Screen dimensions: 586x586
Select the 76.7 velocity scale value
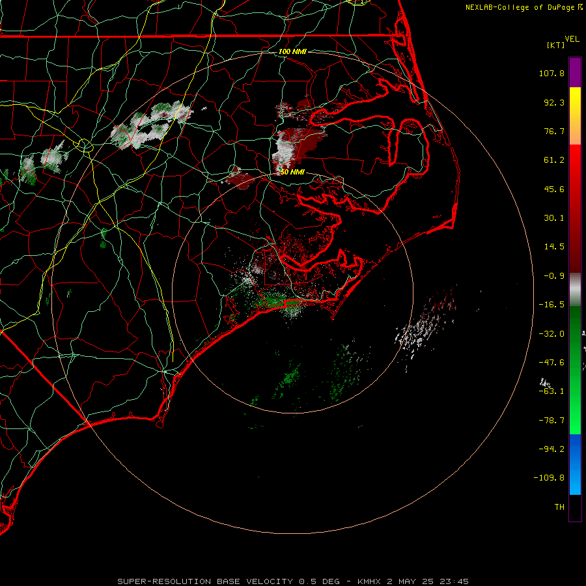point(554,131)
